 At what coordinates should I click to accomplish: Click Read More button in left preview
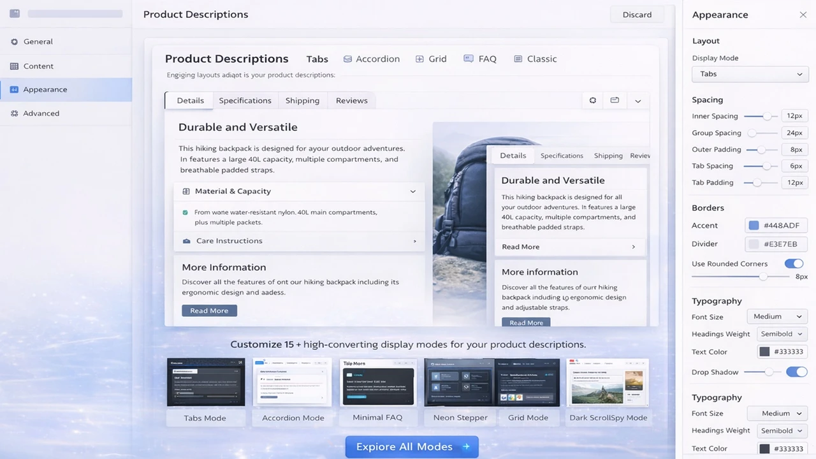click(209, 310)
